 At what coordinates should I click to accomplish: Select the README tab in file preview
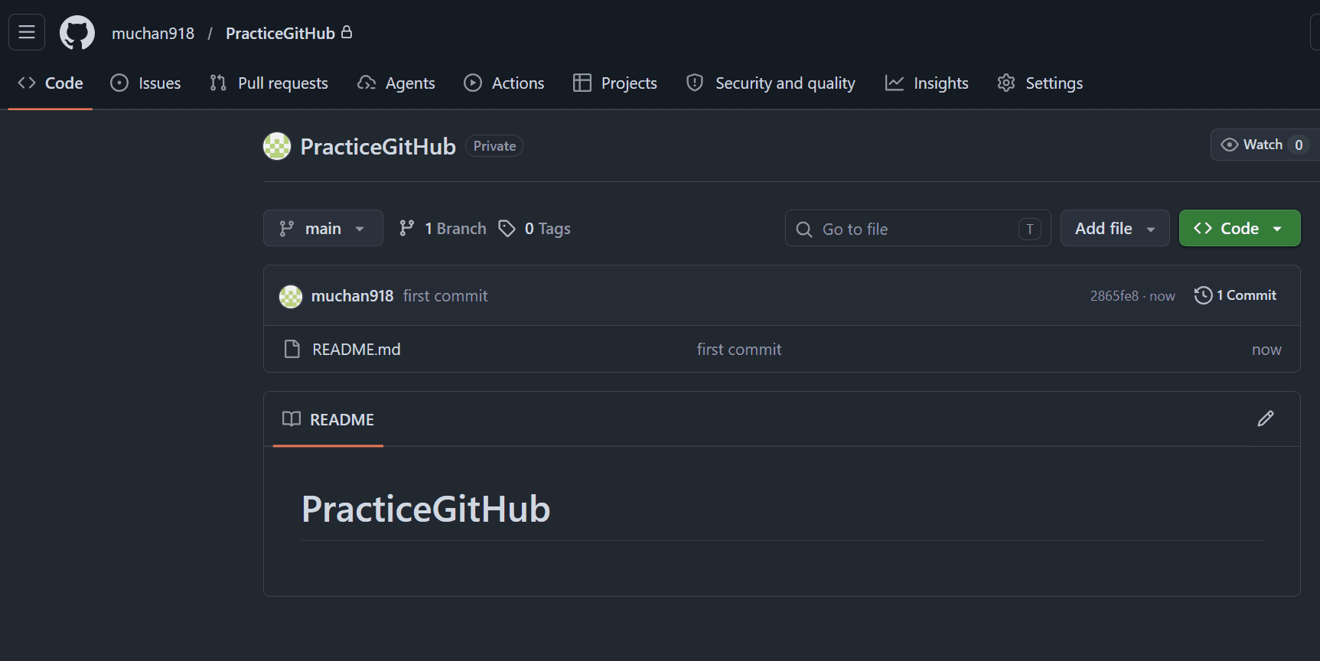328,419
